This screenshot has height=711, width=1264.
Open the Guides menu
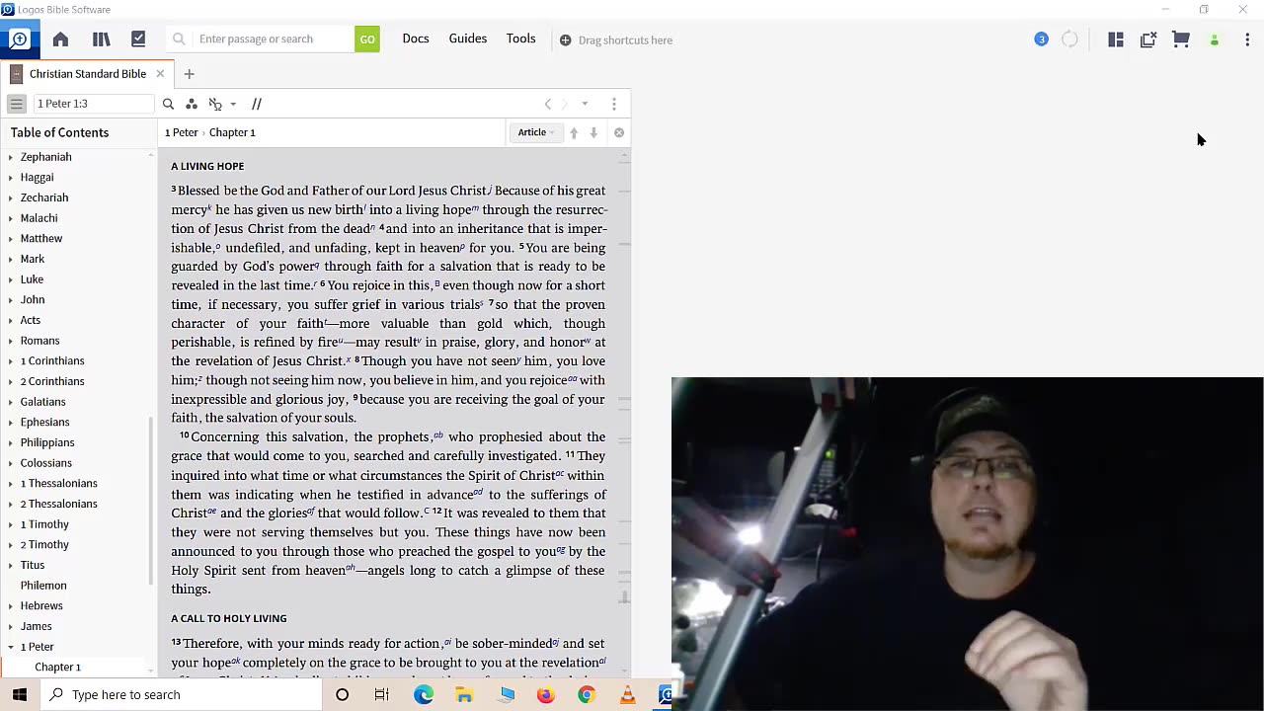[x=468, y=39]
